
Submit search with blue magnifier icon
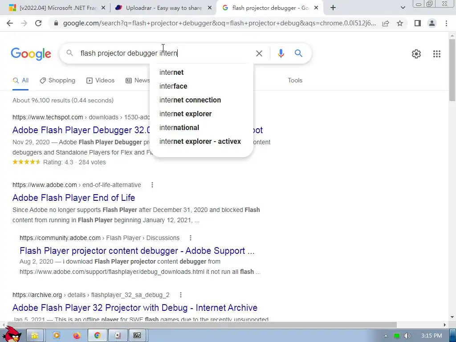click(298, 53)
